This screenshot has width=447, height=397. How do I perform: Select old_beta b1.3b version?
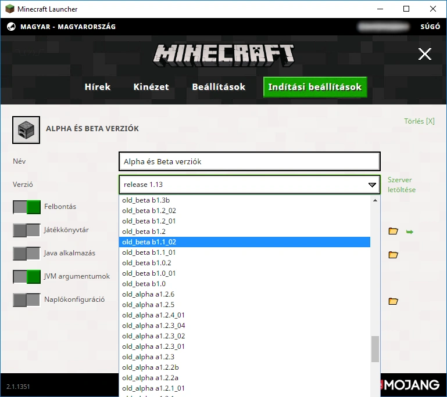pyautogui.click(x=245, y=200)
